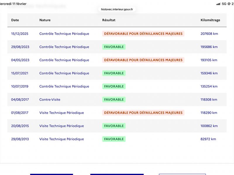Click the "Résultat" column header
Screen dimensions: 234x175
coord(109,20)
